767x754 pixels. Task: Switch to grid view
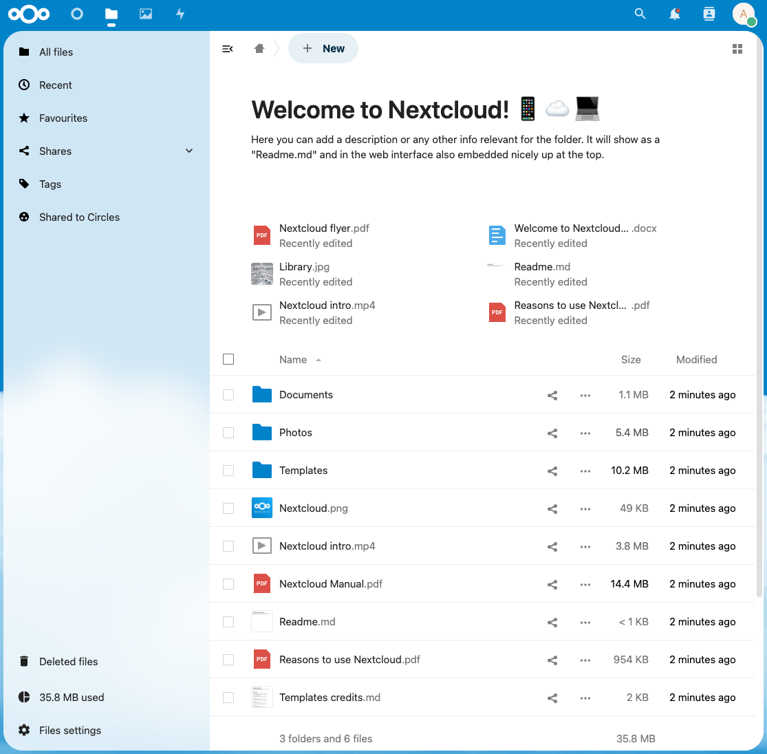pyautogui.click(x=737, y=48)
